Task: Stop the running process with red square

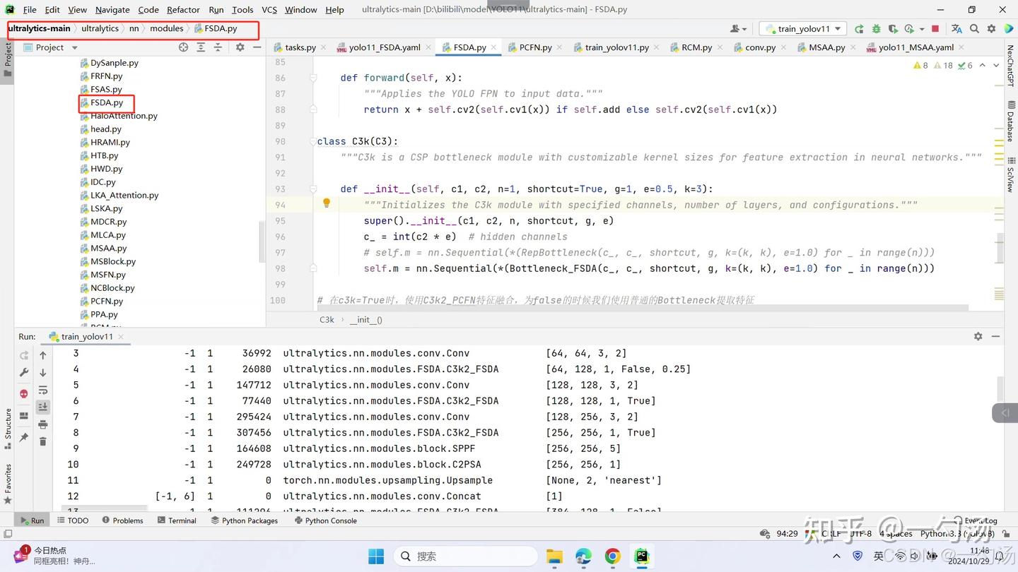Action: 935,29
